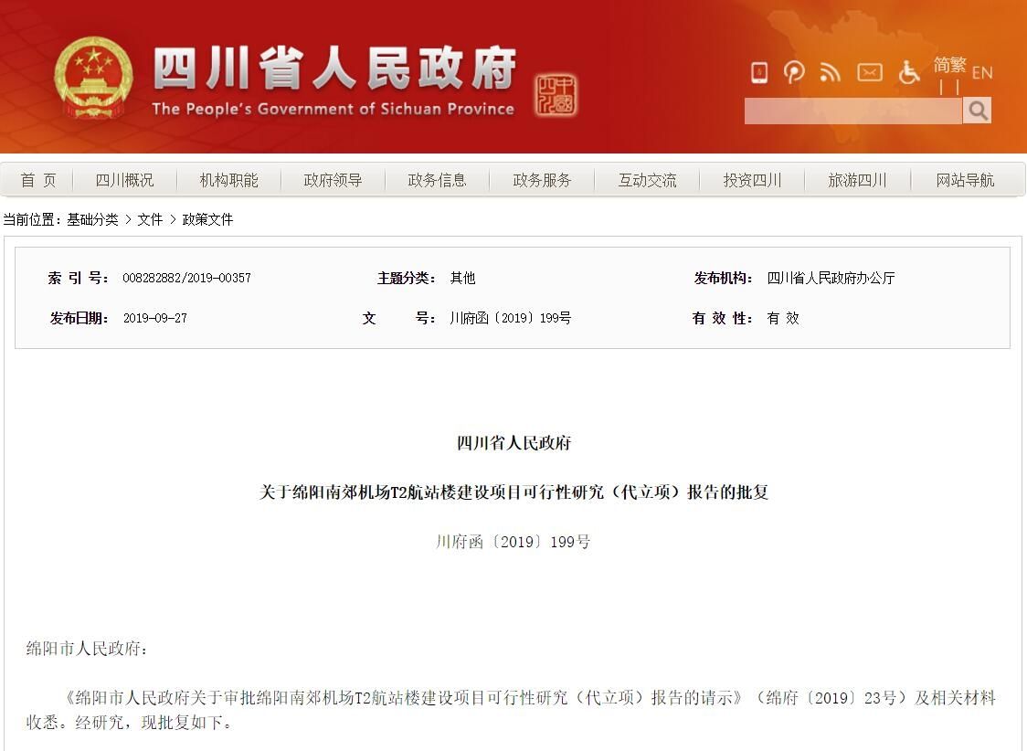The height and width of the screenshot is (751, 1027).
Task: Go to the 首页 home menu
Action: tap(38, 180)
